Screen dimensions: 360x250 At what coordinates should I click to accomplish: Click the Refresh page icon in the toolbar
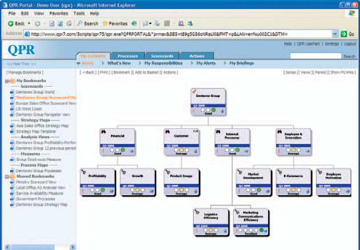click(60, 23)
